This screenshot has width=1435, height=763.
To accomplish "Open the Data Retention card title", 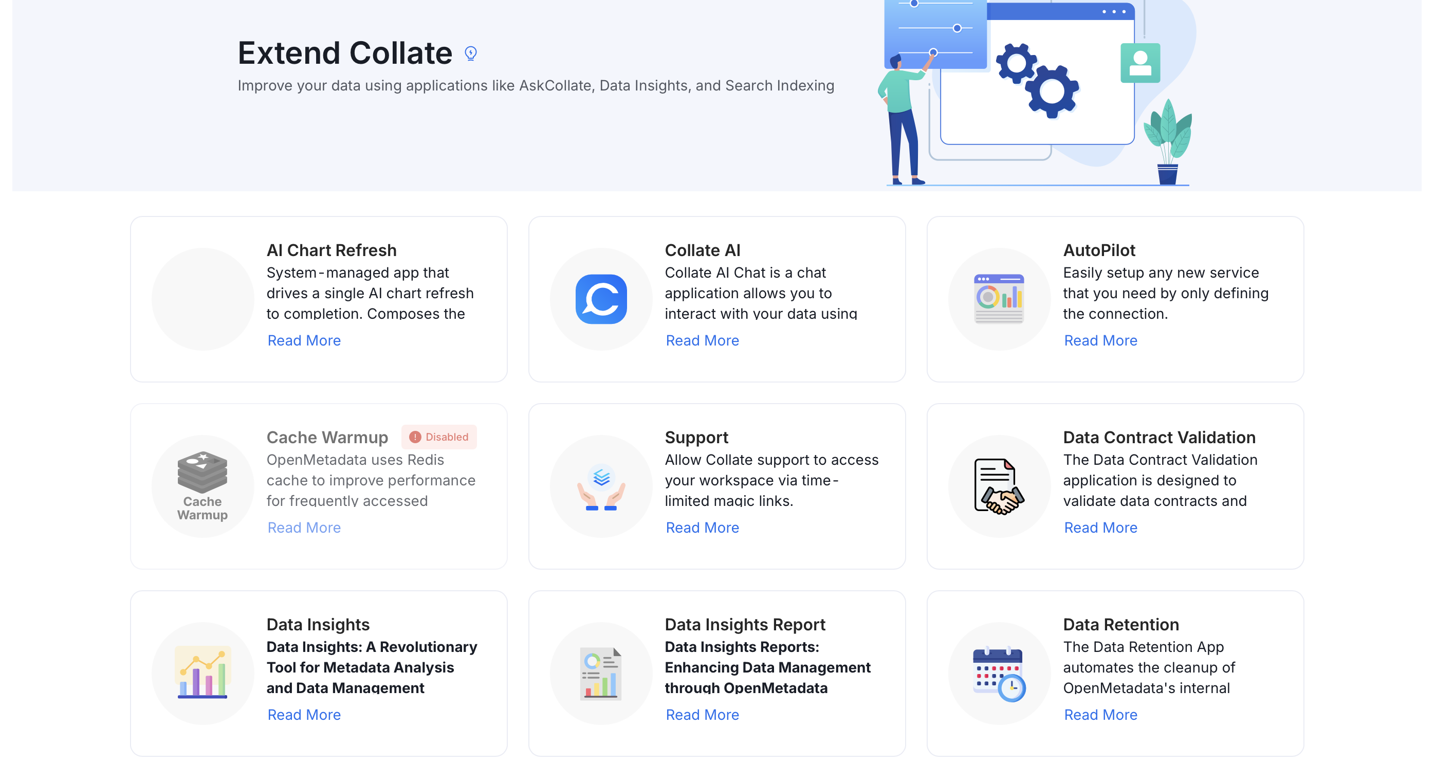I will coord(1121,625).
